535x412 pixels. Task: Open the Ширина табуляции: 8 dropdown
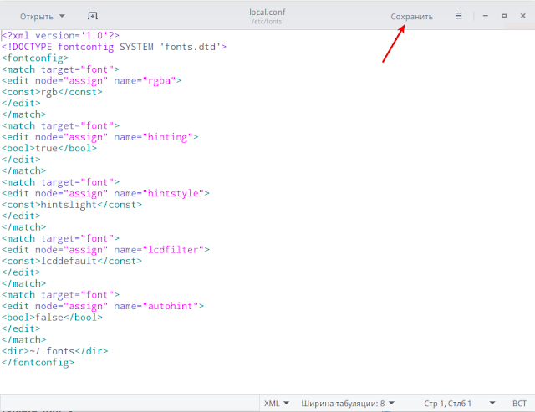[x=348, y=404]
